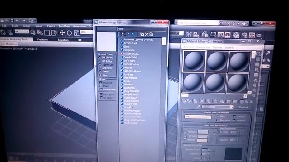Select the first material sample slot sphere
The image size is (289, 162).
[x=194, y=61]
